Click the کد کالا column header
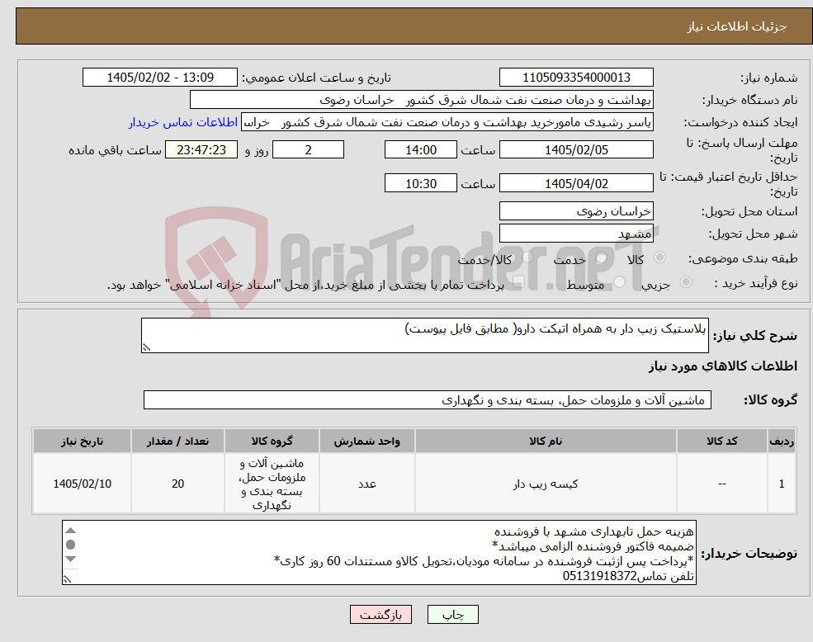 721,441
